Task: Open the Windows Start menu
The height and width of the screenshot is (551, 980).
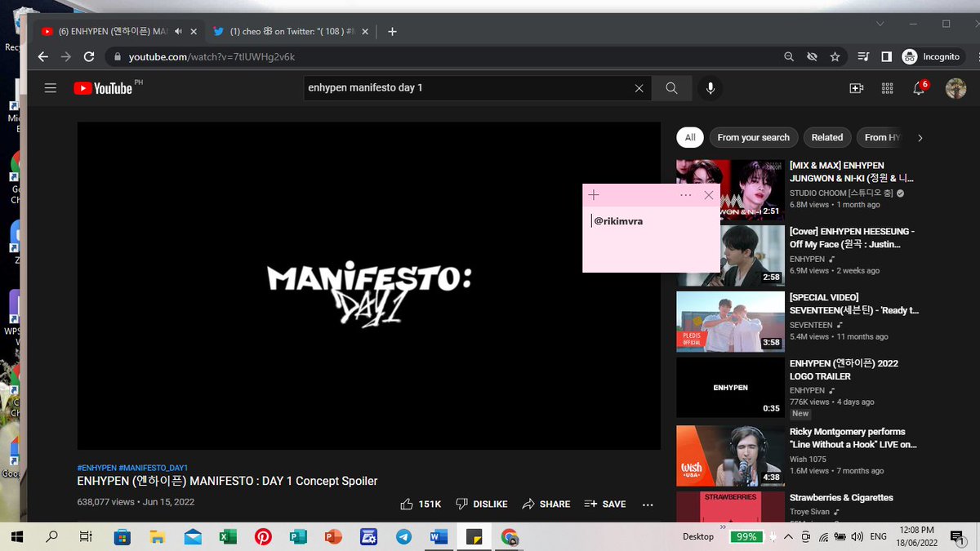Action: click(16, 537)
